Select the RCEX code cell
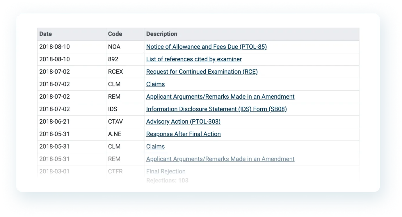Viewport: 402px width, 217px height. pyautogui.click(x=115, y=72)
